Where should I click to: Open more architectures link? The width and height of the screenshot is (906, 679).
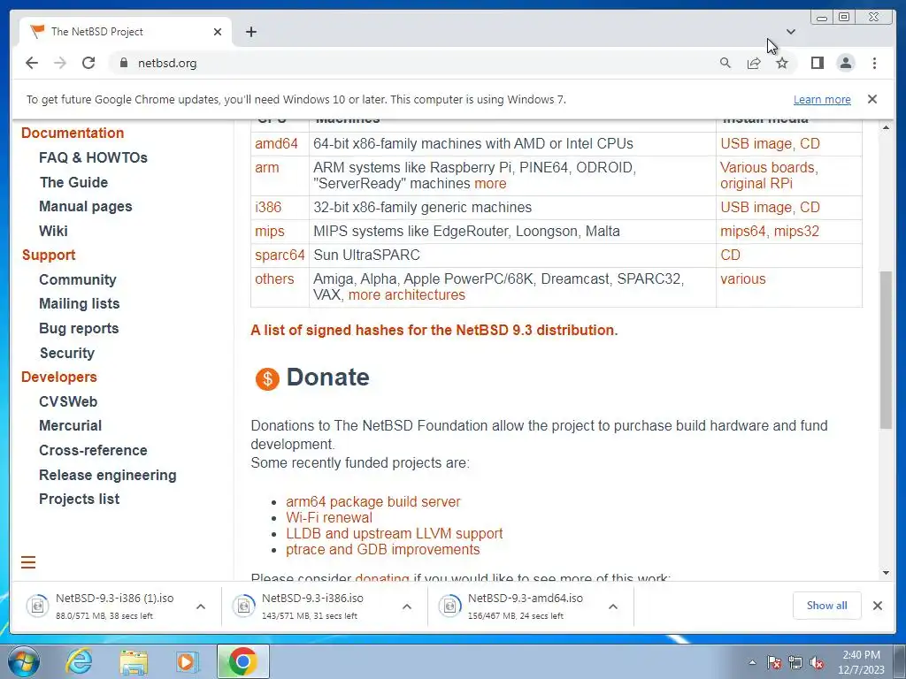[406, 295]
